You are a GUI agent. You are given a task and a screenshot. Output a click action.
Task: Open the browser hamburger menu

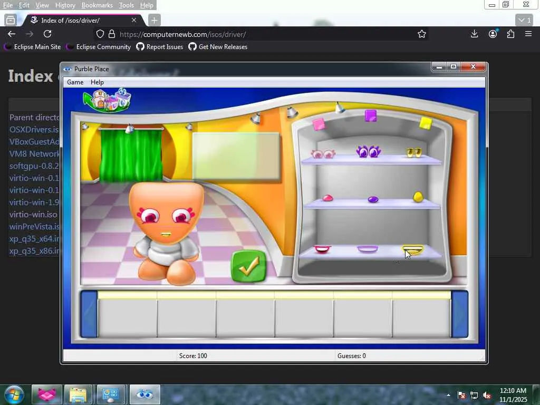pos(528,34)
